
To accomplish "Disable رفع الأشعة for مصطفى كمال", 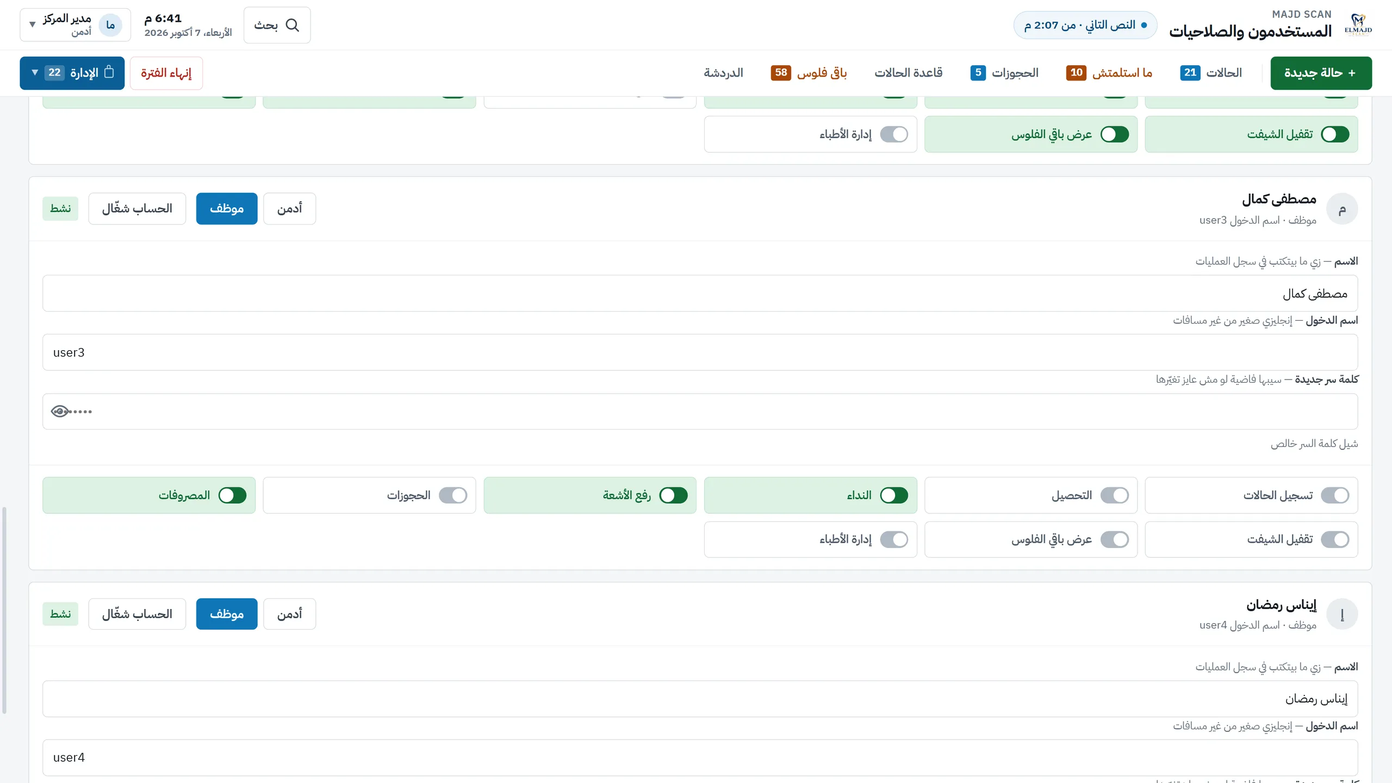I will pyautogui.click(x=674, y=495).
